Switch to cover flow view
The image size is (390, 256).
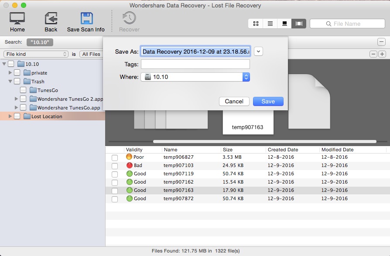point(299,24)
